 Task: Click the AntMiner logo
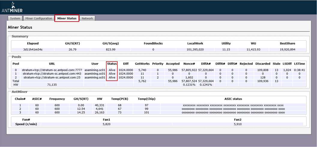(12, 7)
